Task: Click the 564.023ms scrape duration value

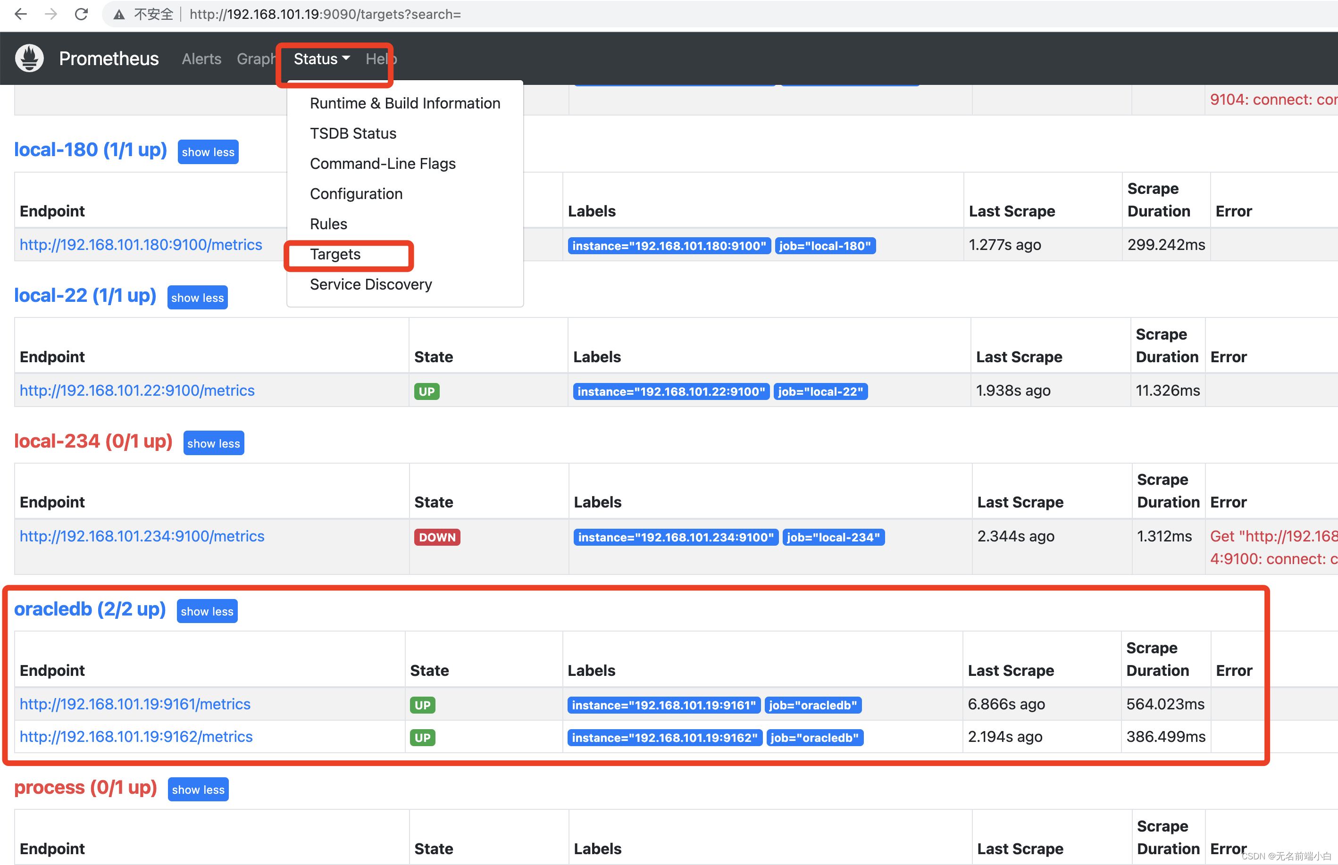Action: 1165,704
